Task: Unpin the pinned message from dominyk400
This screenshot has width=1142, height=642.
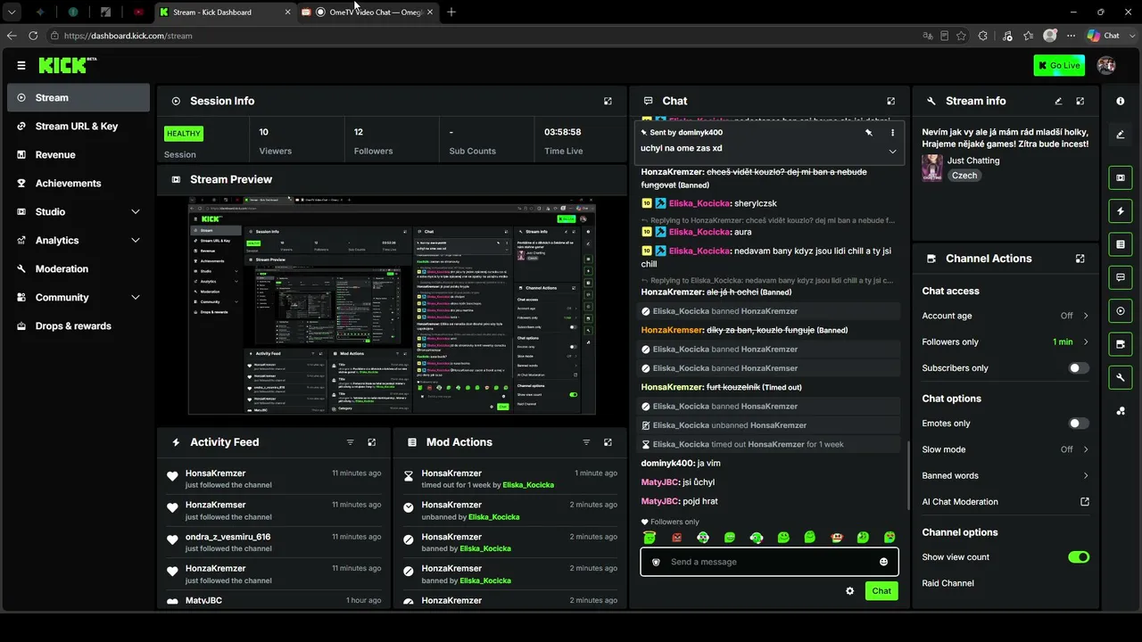Action: pos(869,133)
